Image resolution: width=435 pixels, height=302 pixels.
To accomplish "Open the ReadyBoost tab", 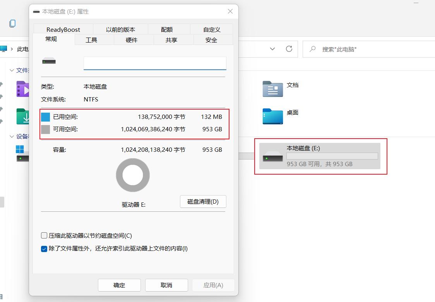I will pyautogui.click(x=63, y=29).
